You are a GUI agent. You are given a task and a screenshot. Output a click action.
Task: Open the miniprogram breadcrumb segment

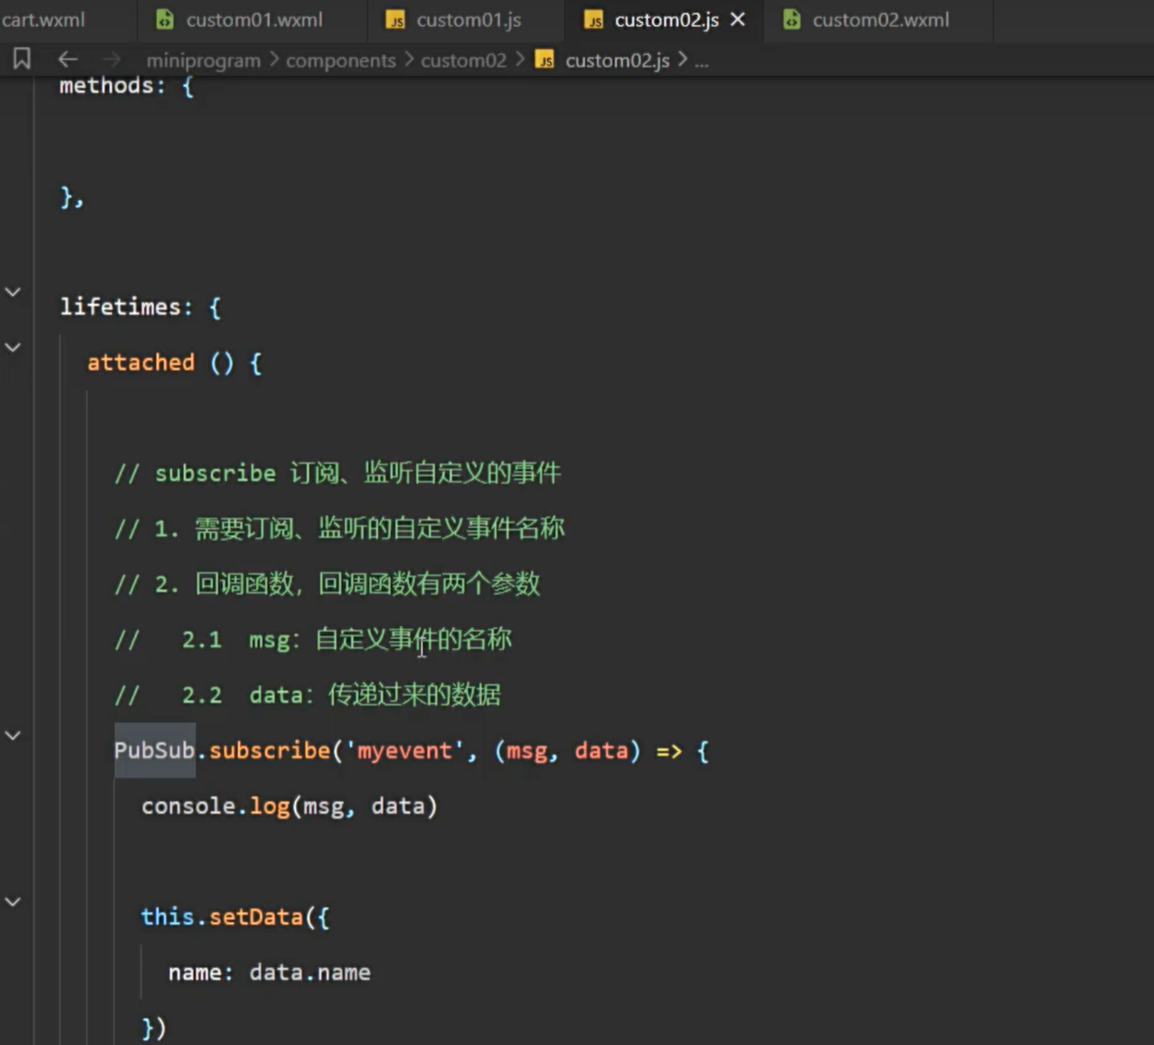pos(203,60)
